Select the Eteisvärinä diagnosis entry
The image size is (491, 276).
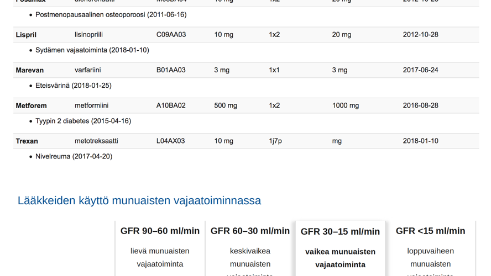pos(73,86)
